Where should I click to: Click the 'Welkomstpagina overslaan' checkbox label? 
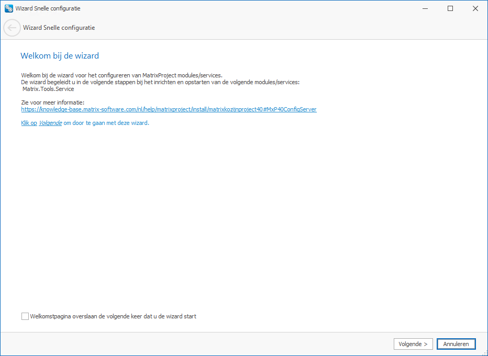113,316
